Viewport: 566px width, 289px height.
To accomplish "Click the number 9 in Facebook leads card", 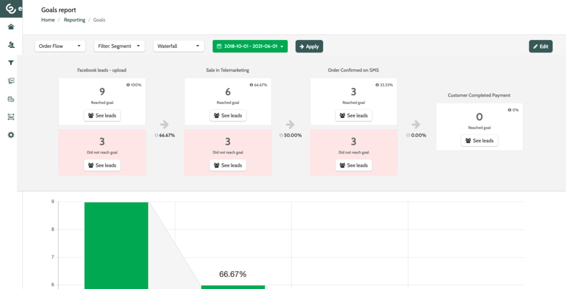I will pos(102,92).
